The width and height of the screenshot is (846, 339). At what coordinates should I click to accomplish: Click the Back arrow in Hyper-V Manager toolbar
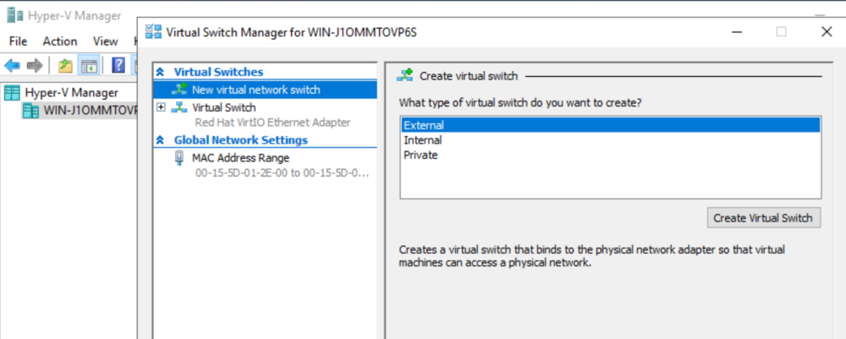point(12,66)
